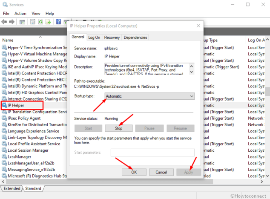Open the View menu
This screenshot has width=270, height=199.
point(36,14)
